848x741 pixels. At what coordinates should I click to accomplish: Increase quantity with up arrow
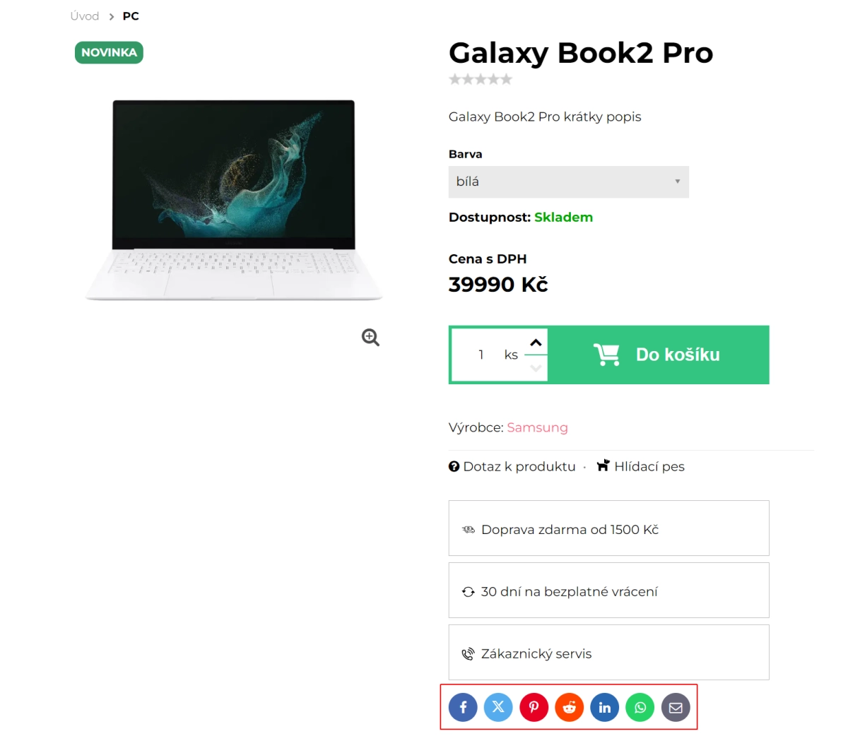click(536, 343)
